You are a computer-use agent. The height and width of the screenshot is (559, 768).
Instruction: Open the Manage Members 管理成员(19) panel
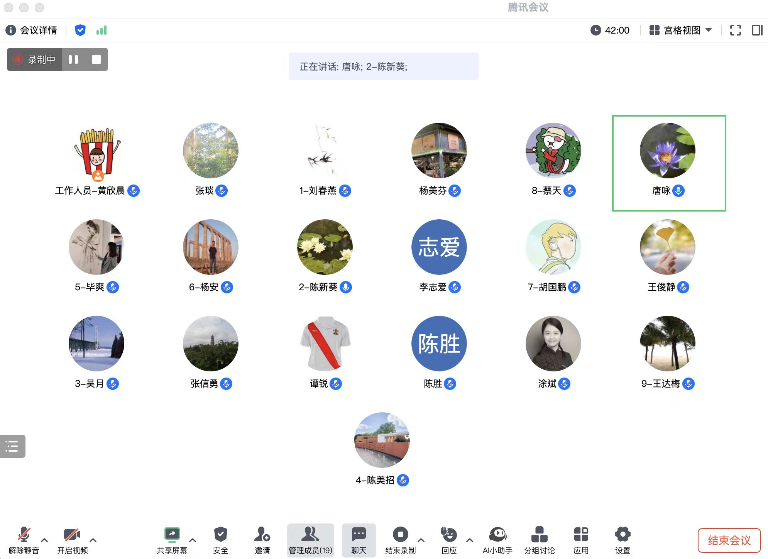click(310, 539)
